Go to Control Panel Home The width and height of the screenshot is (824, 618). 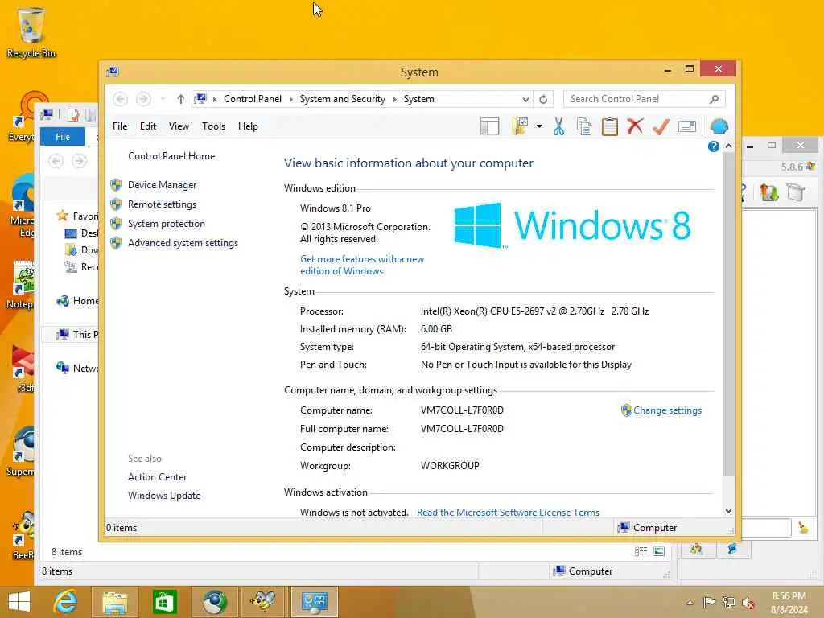pyautogui.click(x=171, y=156)
